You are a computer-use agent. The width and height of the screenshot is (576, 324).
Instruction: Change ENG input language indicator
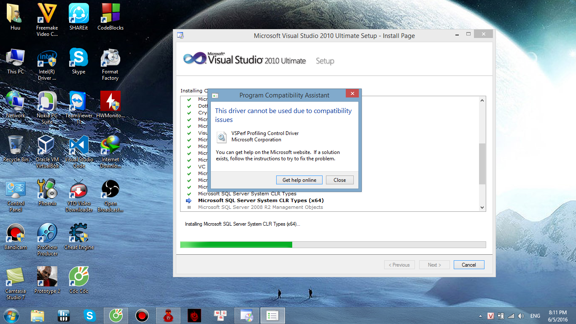click(535, 316)
